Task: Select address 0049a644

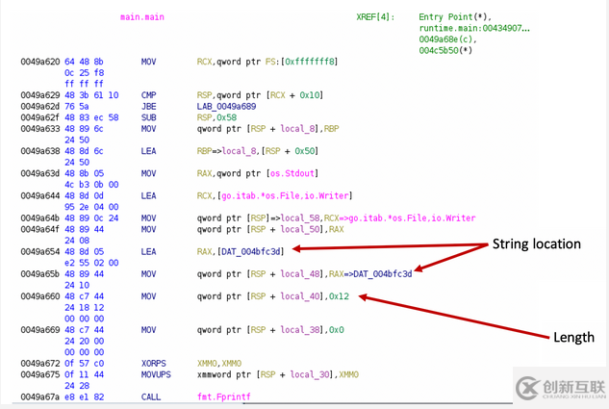Action: tap(40, 195)
